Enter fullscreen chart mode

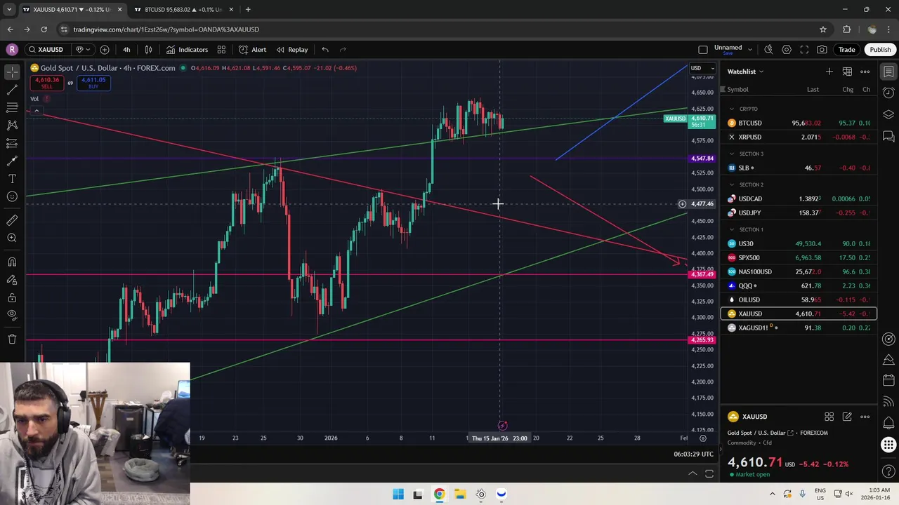[x=804, y=50]
